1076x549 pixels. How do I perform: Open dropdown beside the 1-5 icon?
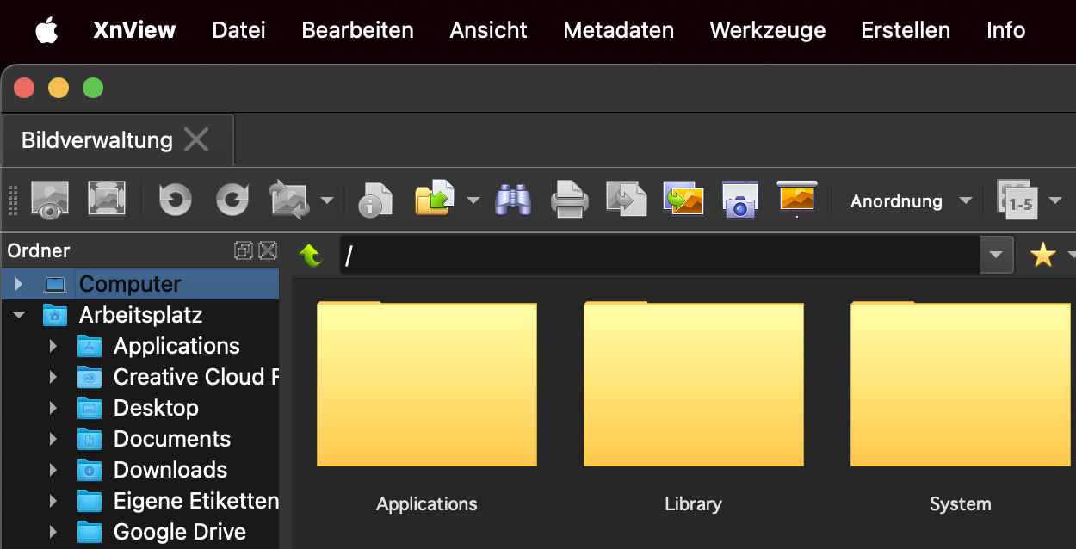point(1055,200)
